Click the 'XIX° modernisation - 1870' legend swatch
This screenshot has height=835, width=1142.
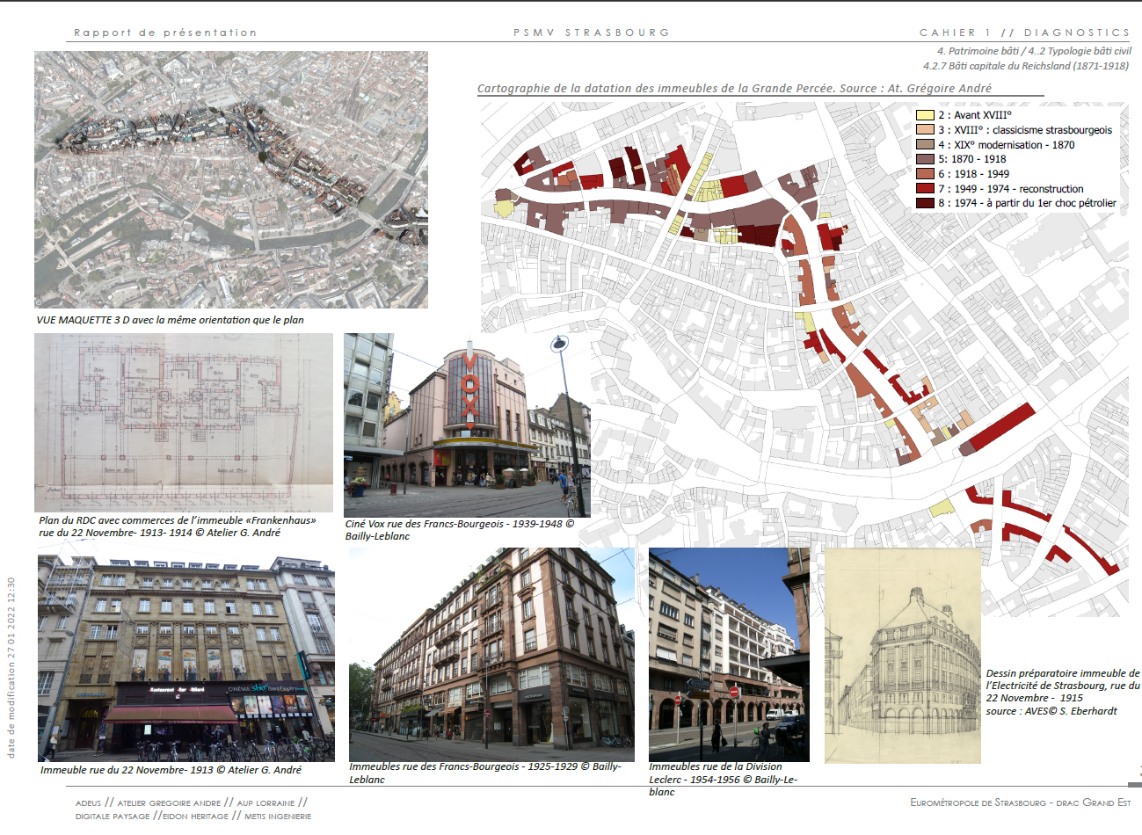[925, 145]
